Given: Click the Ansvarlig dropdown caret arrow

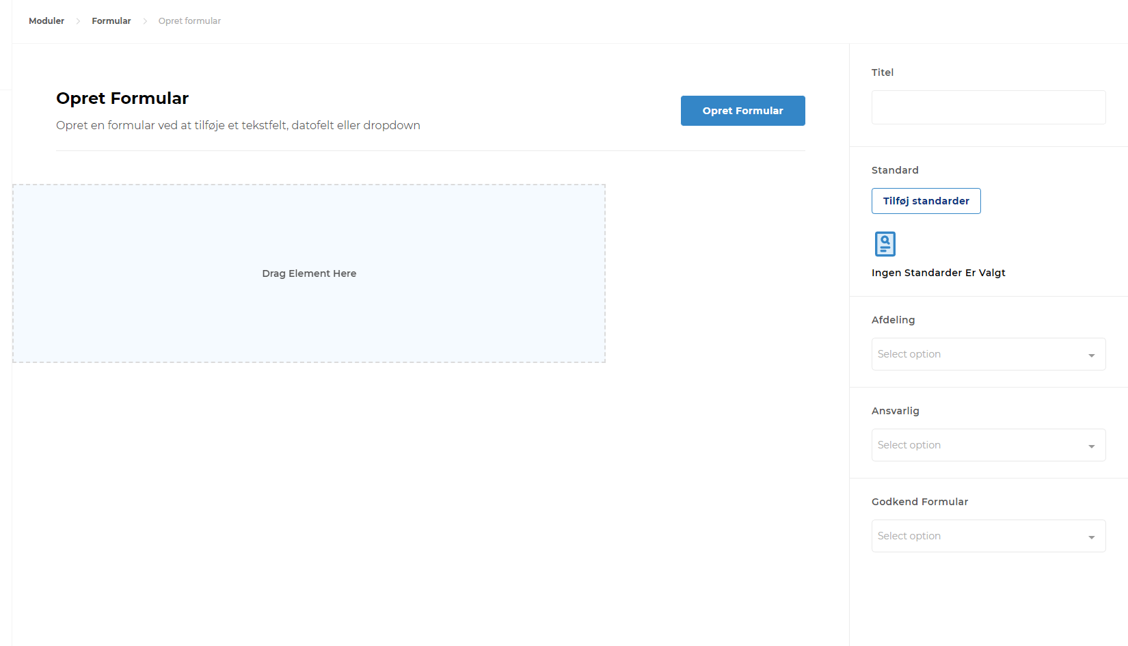Looking at the screenshot, I should [1091, 446].
